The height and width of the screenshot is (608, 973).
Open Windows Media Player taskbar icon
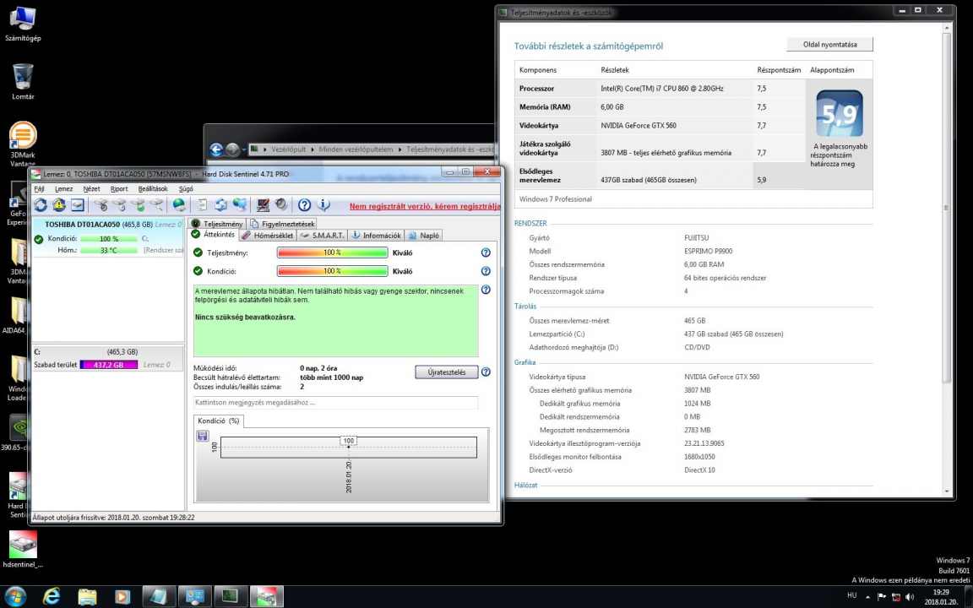coord(122,596)
